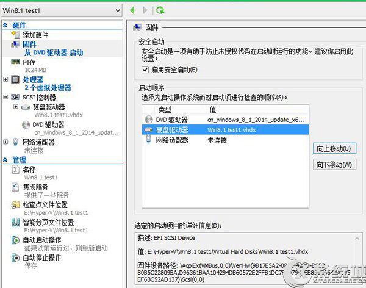
Task: Select the 固件 icon in the tree
Action: [15, 44]
